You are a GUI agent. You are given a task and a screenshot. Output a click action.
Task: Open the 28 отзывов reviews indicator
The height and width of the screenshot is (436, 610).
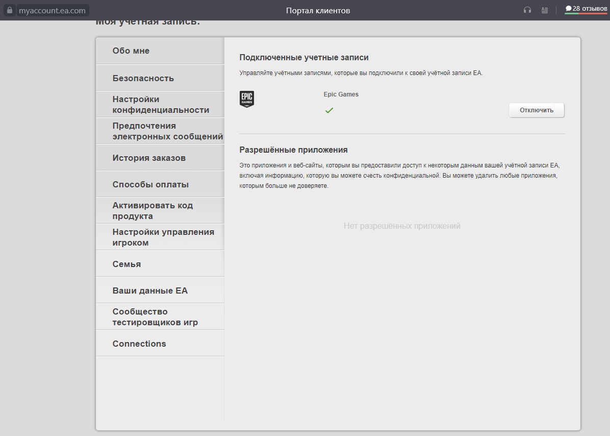click(x=586, y=9)
